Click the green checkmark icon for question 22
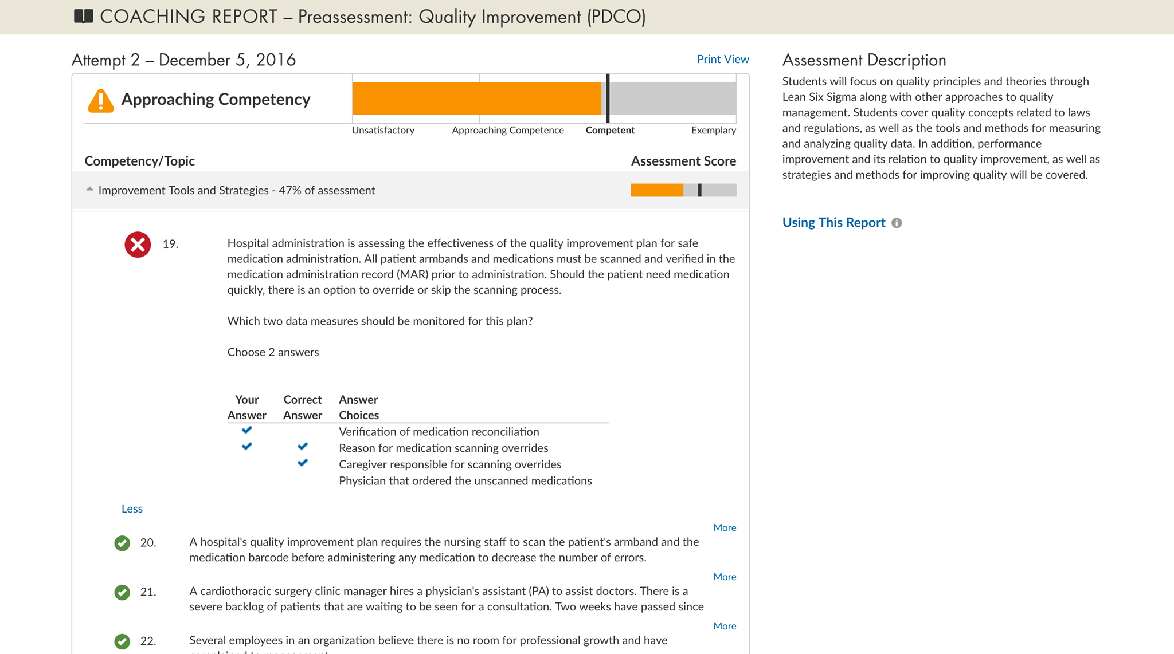This screenshot has width=1174, height=654. 122,641
